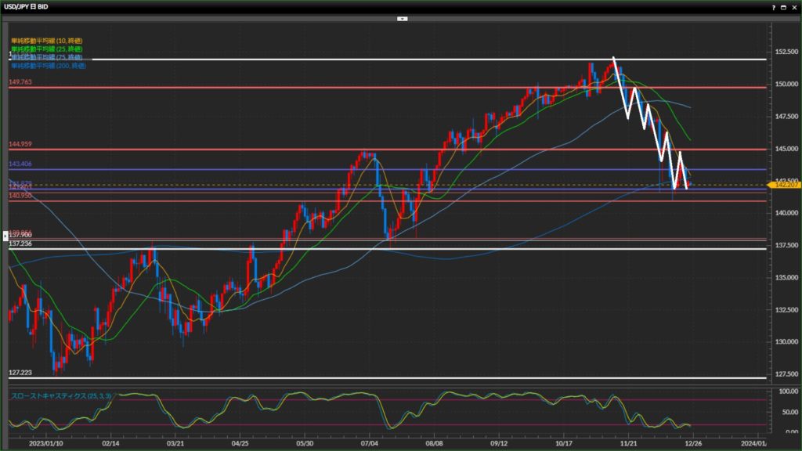Select the 127.223 bottom support line label
This screenshot has height=451, width=802.
[x=20, y=373]
